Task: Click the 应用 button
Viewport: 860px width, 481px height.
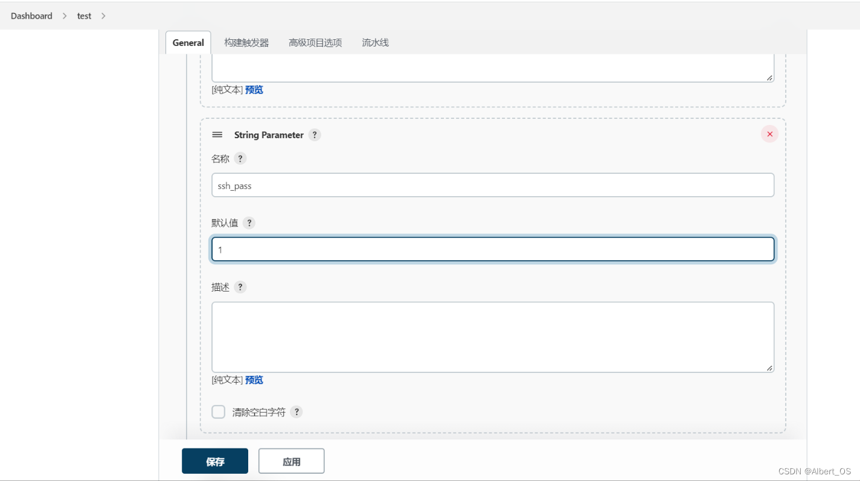Action: click(x=292, y=461)
